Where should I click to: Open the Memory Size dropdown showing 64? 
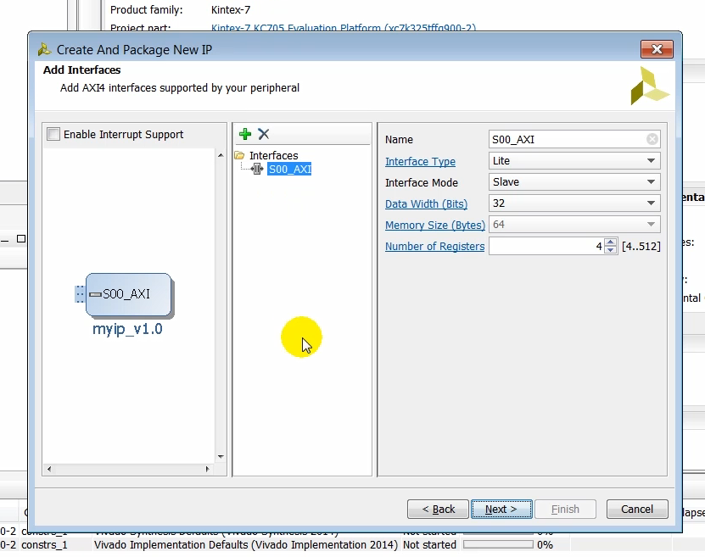(x=650, y=224)
